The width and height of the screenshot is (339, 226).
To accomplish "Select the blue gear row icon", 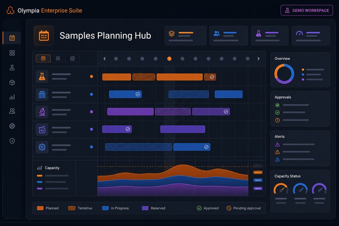I will 42,147.
